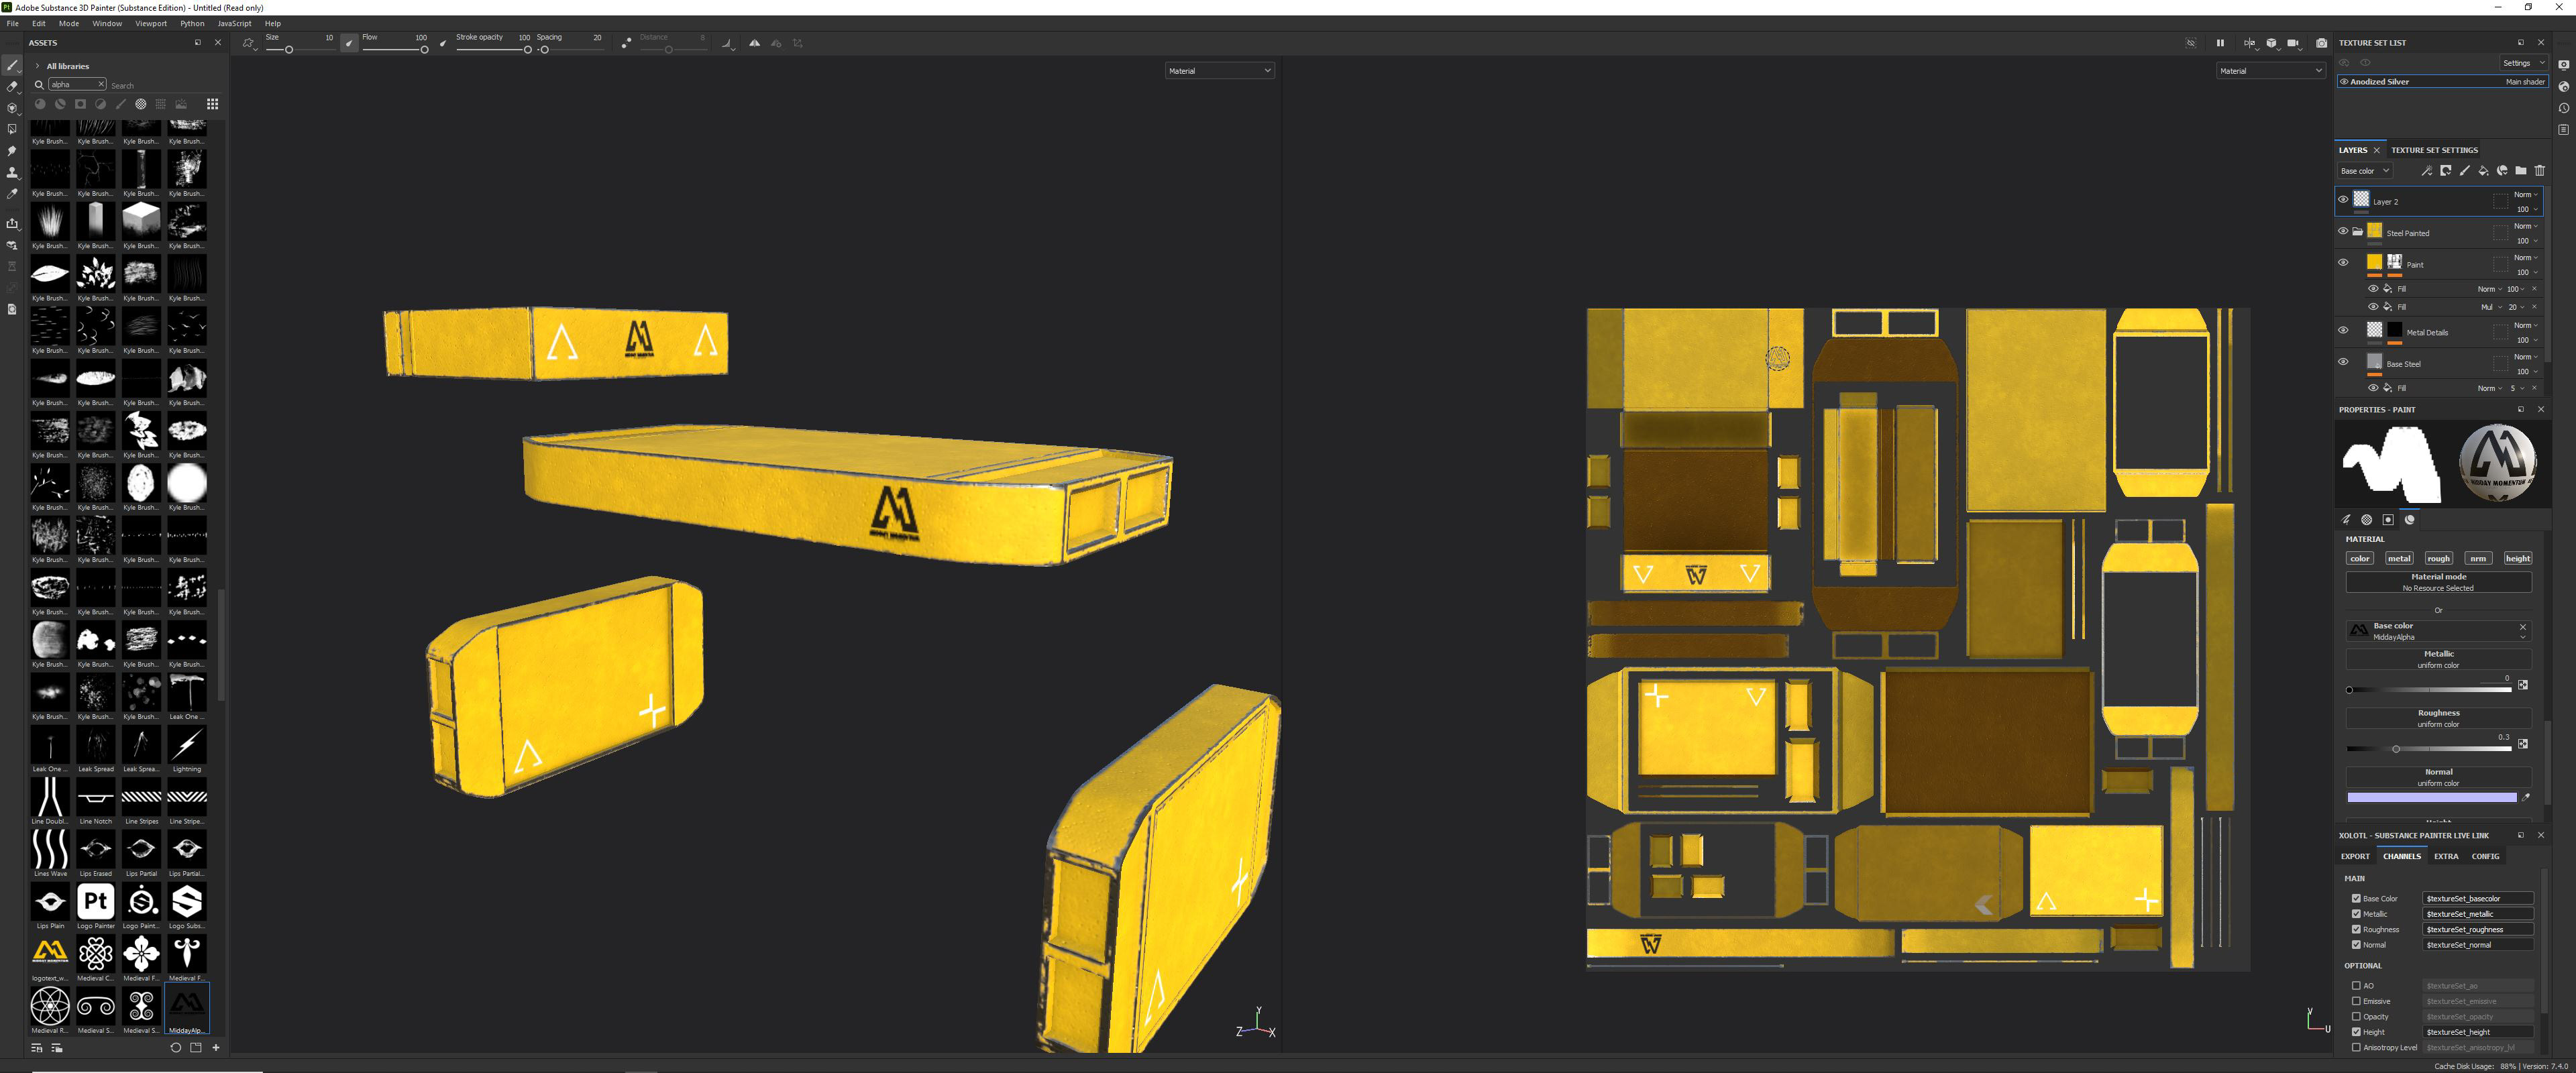The width and height of the screenshot is (2576, 1073).
Task: Filter assets by alphas checker icon
Action: click(x=141, y=104)
